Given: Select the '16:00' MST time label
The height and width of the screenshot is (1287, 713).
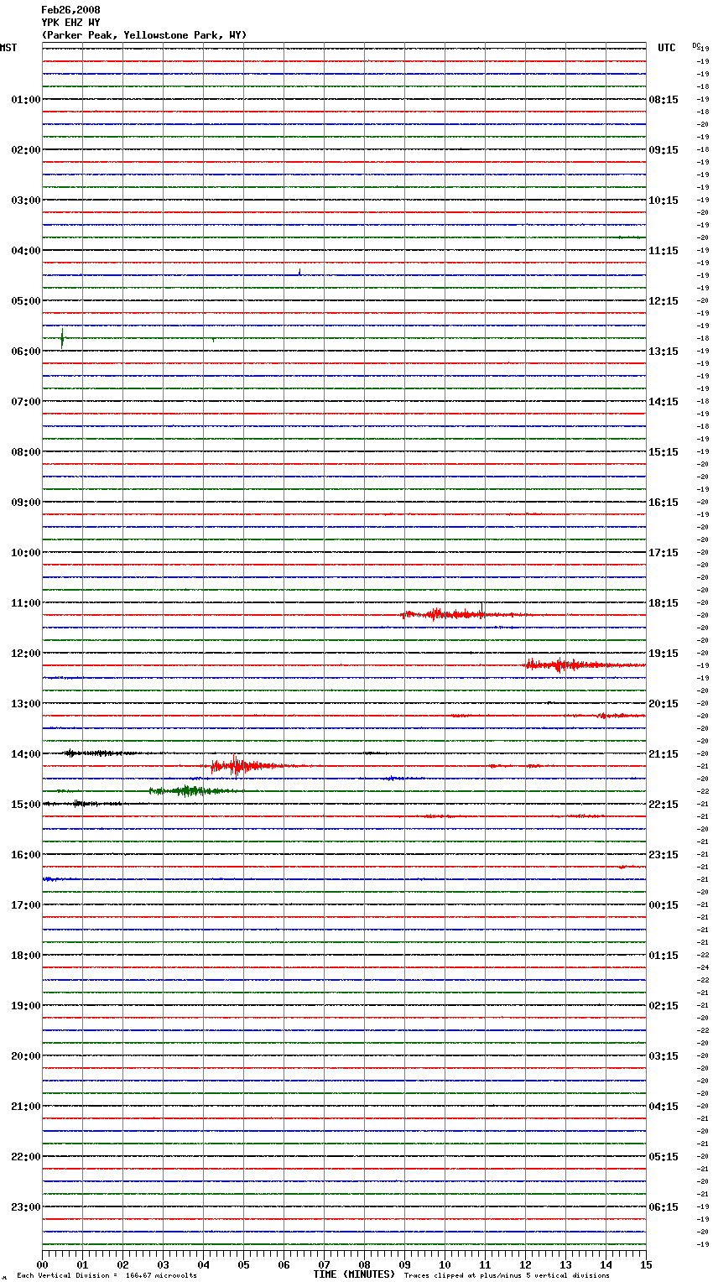Looking at the screenshot, I should click(x=25, y=855).
